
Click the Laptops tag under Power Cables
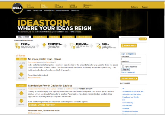(x=53, y=89)
